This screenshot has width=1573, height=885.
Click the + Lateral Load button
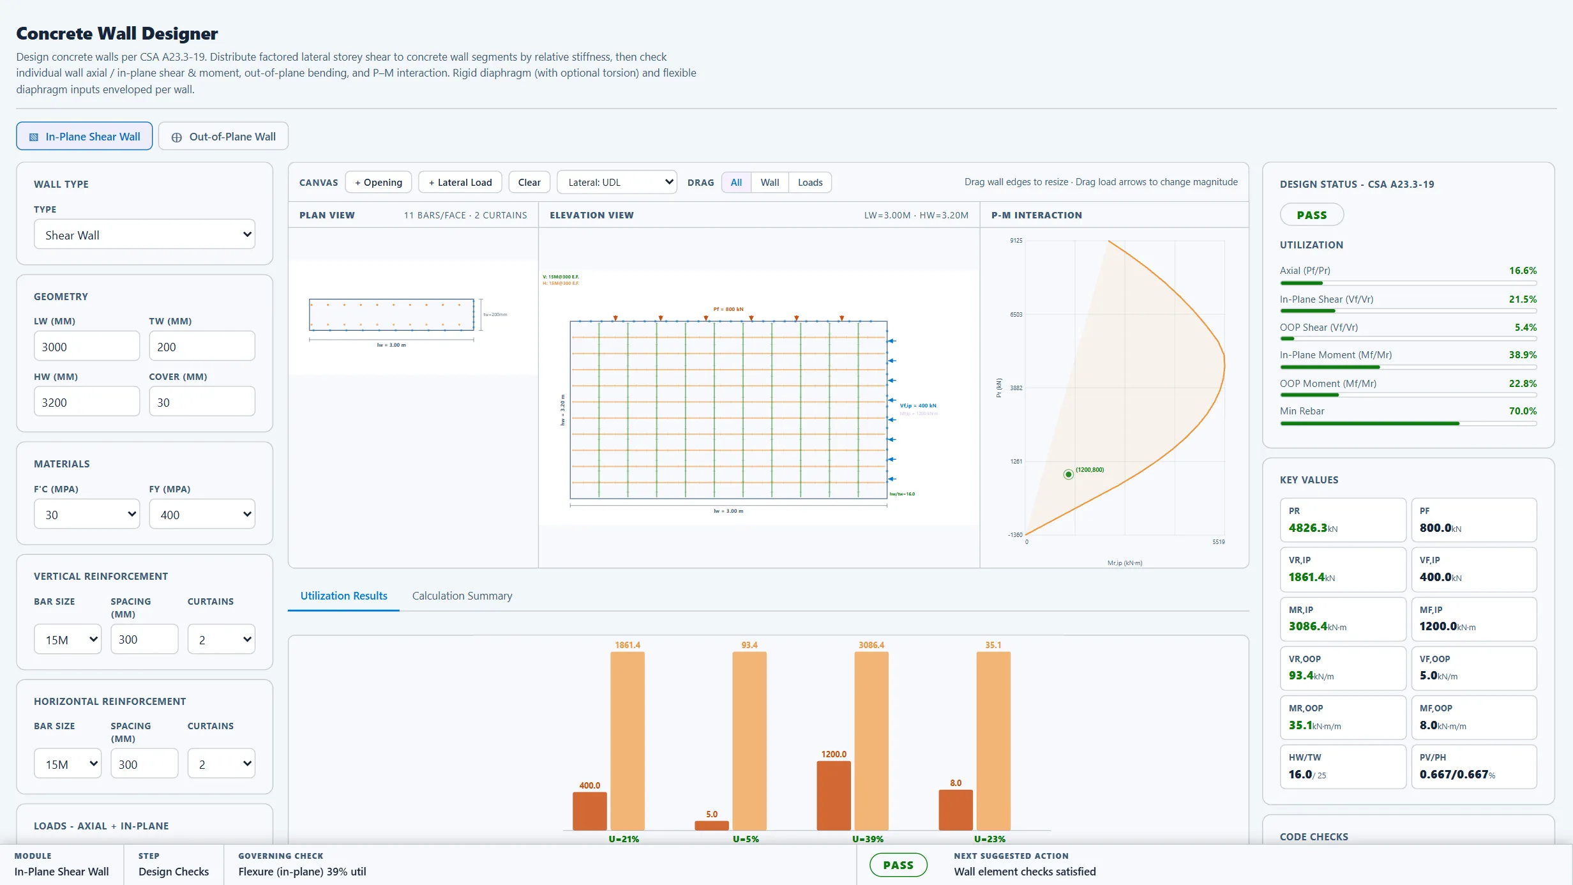(460, 183)
